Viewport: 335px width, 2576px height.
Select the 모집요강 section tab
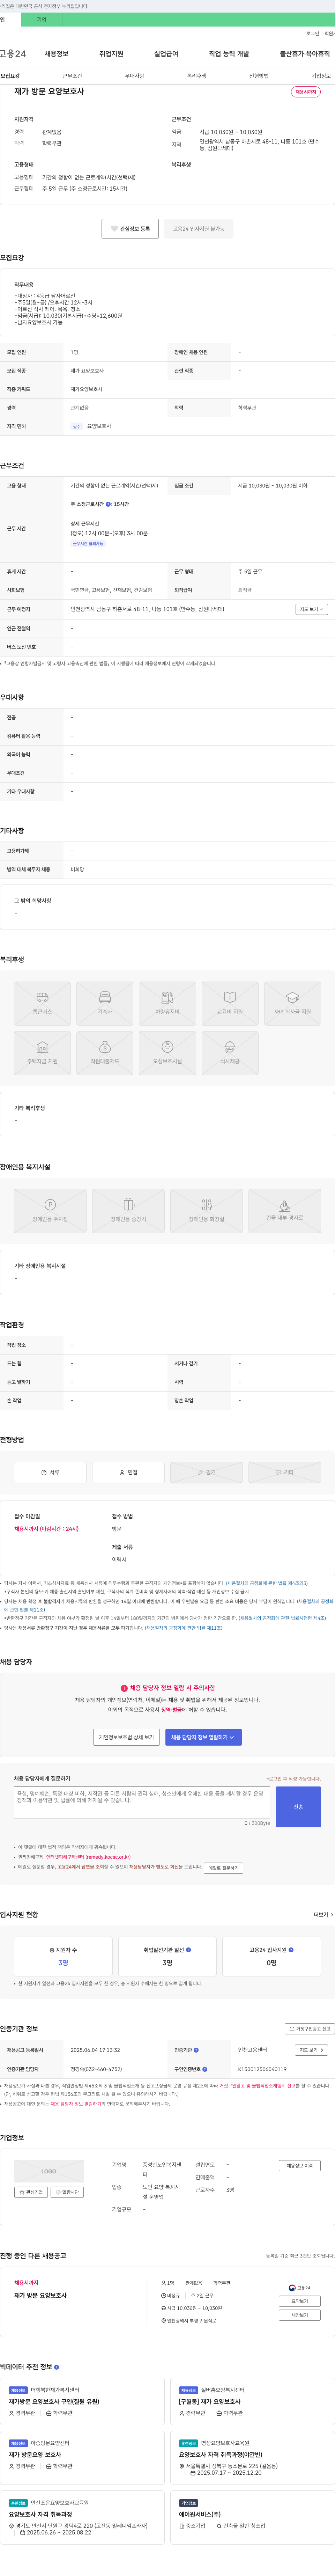click(10, 76)
